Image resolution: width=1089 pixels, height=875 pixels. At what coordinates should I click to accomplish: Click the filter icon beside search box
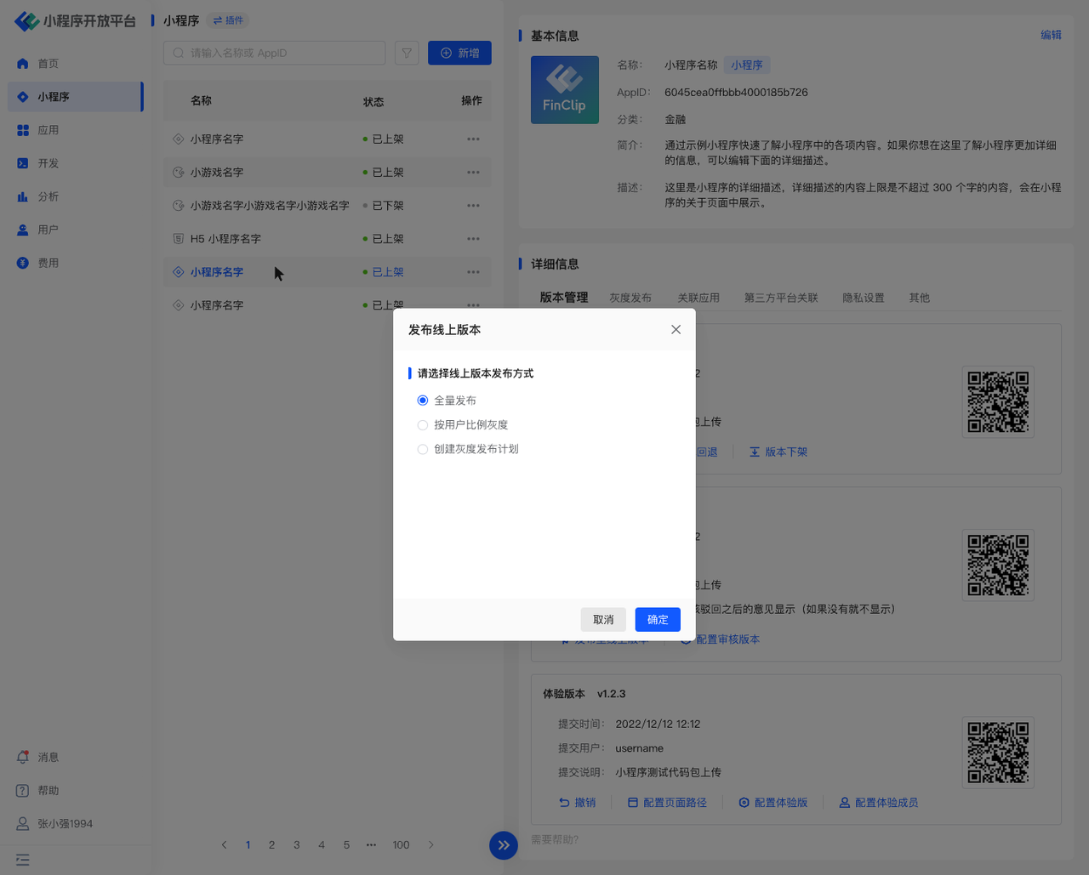[x=407, y=53]
